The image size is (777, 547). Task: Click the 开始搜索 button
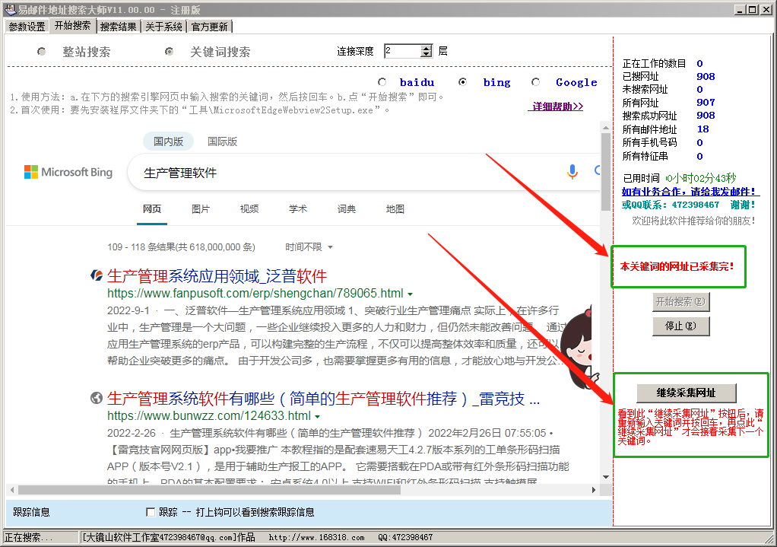[681, 301]
